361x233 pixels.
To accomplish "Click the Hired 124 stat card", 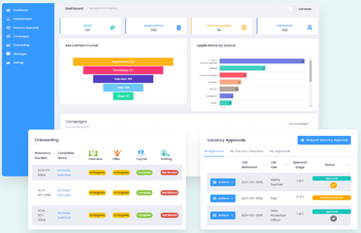I will point(90,26).
